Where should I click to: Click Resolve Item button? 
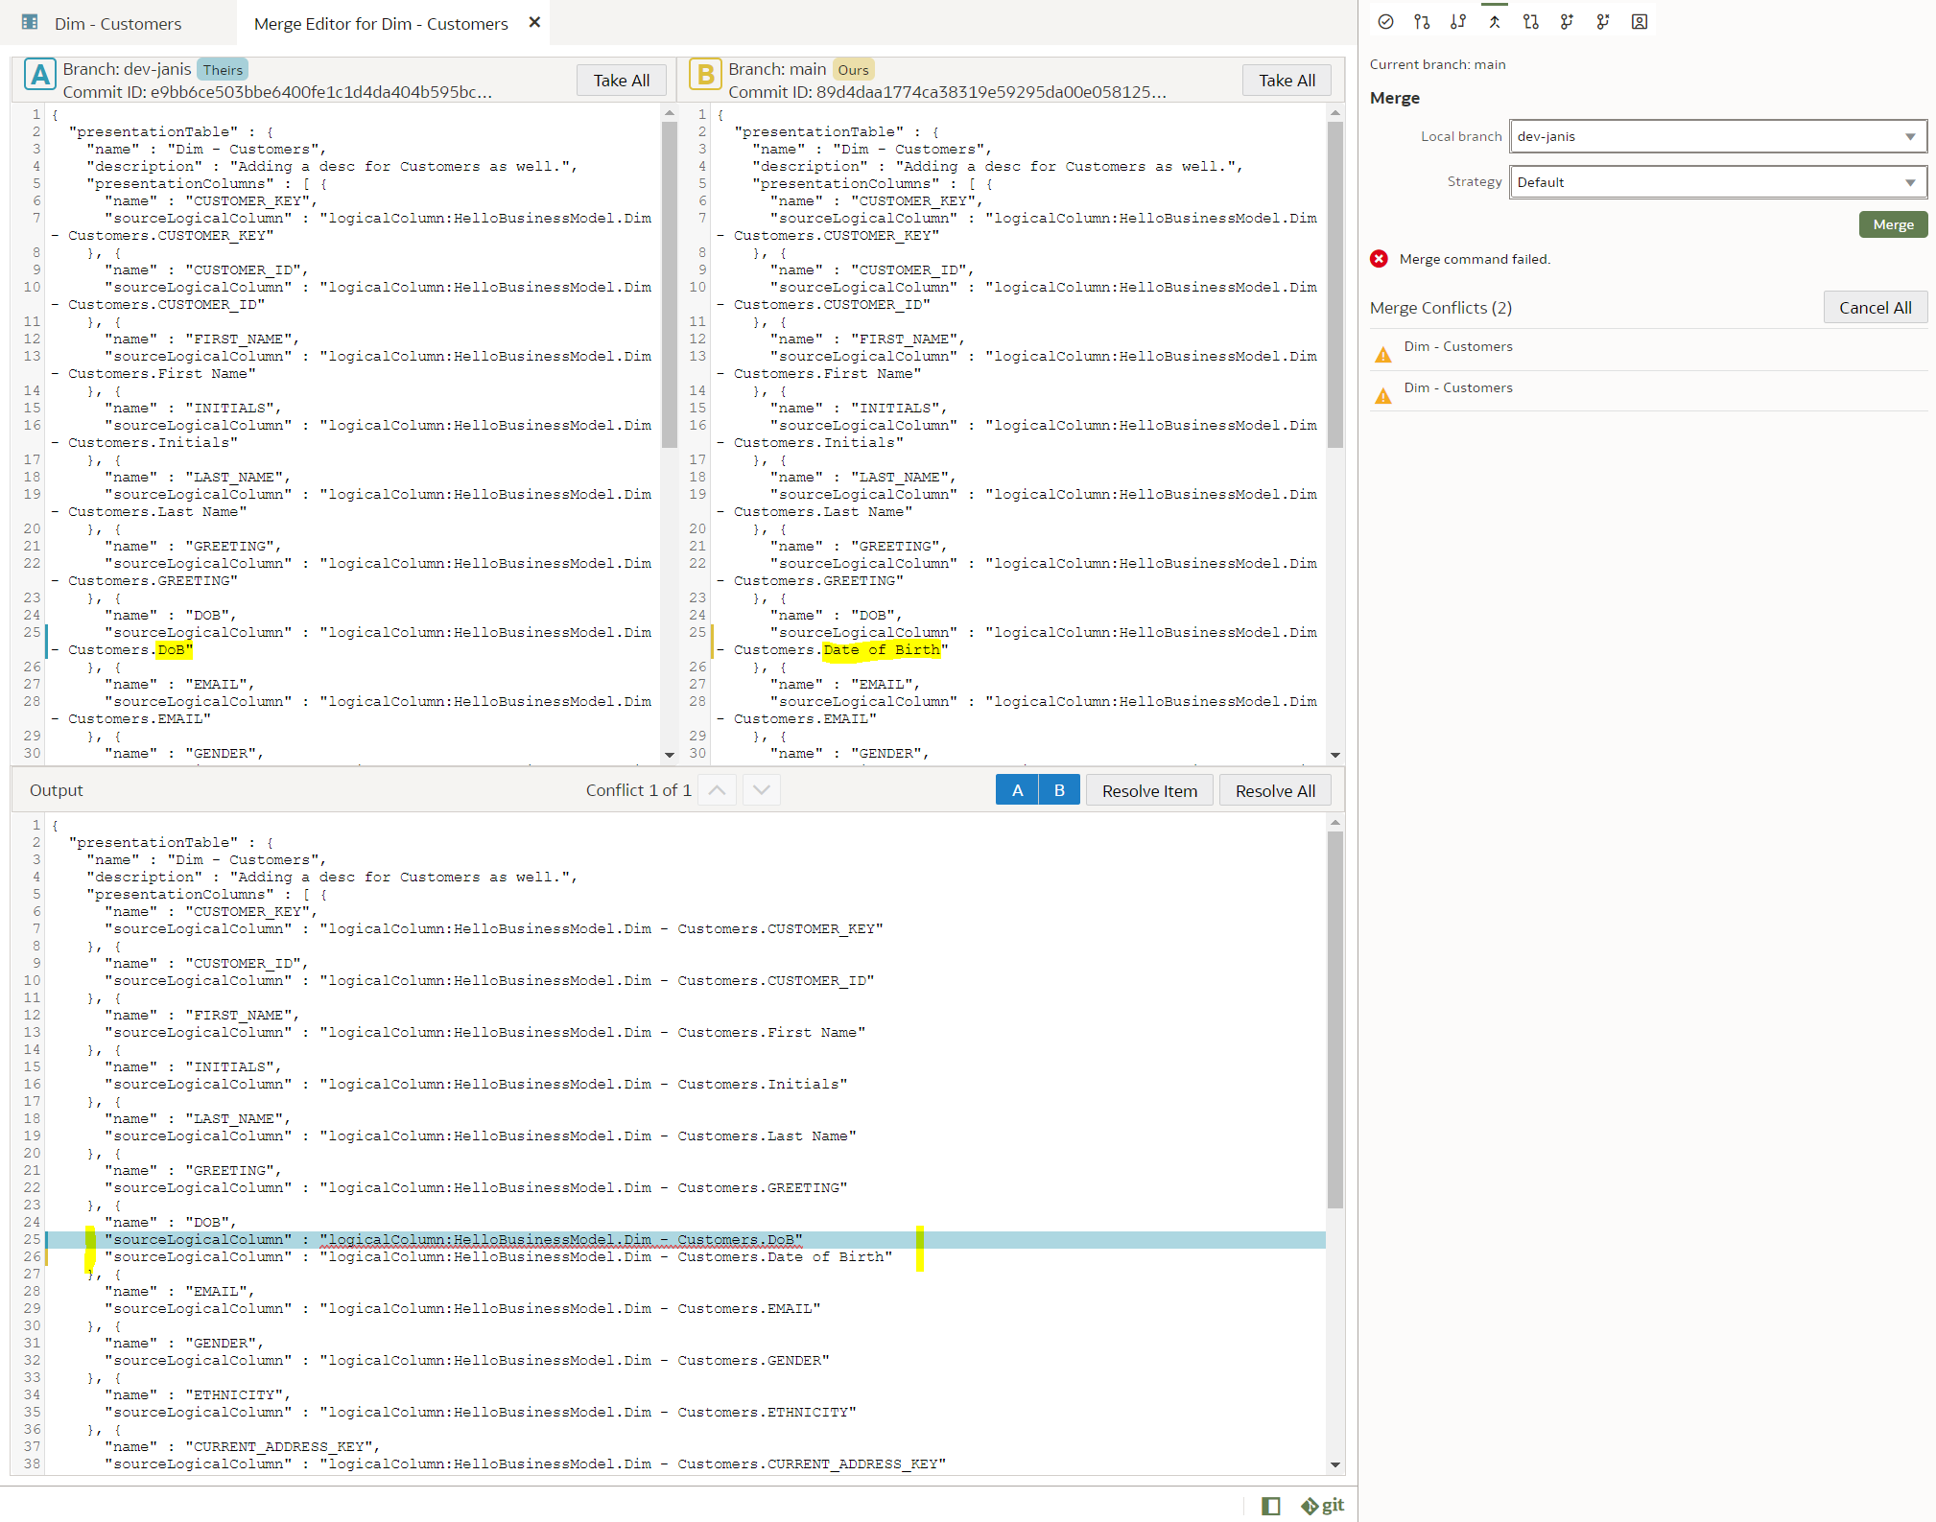coord(1148,791)
